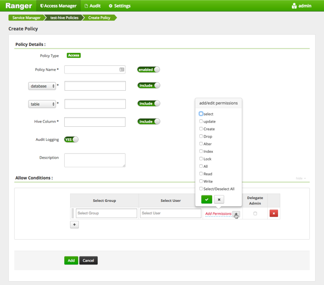
Task: Confirm permissions with green checkmark button
Action: click(x=207, y=200)
